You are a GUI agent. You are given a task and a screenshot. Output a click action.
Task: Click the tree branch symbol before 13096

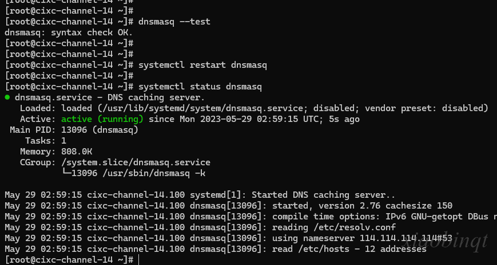66,173
